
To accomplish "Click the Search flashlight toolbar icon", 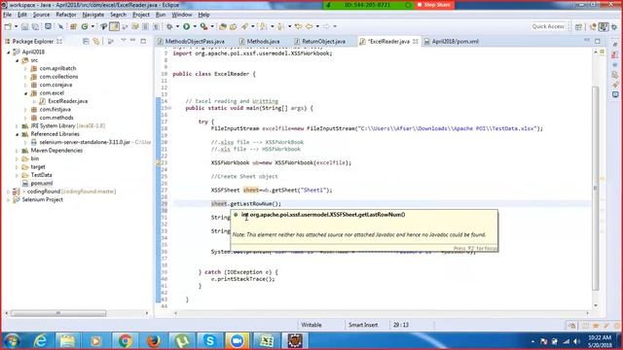I will pos(244,26).
